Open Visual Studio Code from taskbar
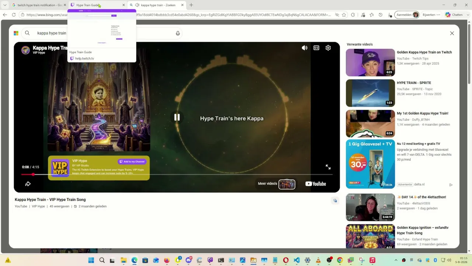This screenshot has width=472, height=266. point(296,260)
